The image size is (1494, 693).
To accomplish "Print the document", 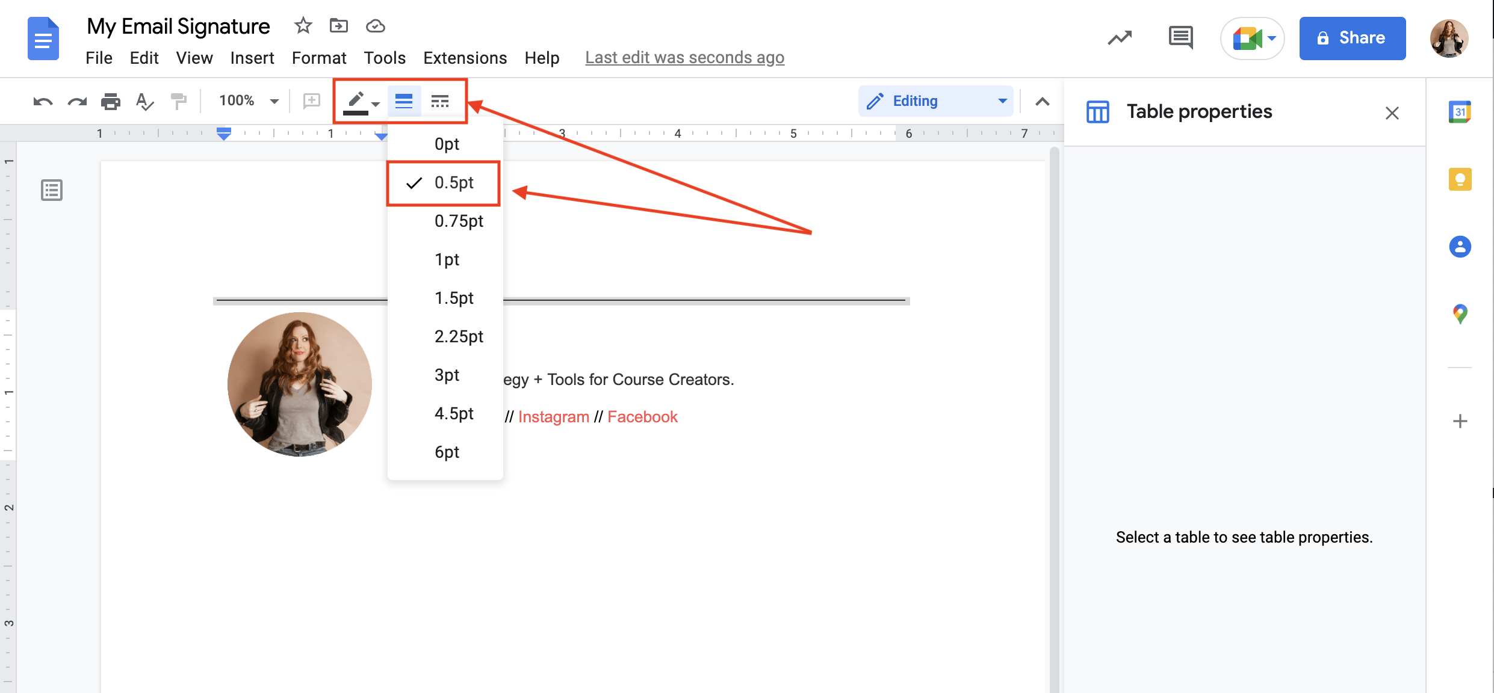I will click(x=111, y=101).
